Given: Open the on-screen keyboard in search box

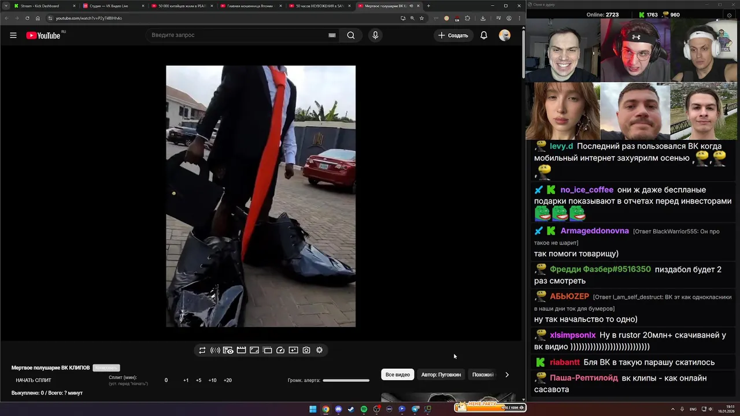Looking at the screenshot, I should (332, 35).
